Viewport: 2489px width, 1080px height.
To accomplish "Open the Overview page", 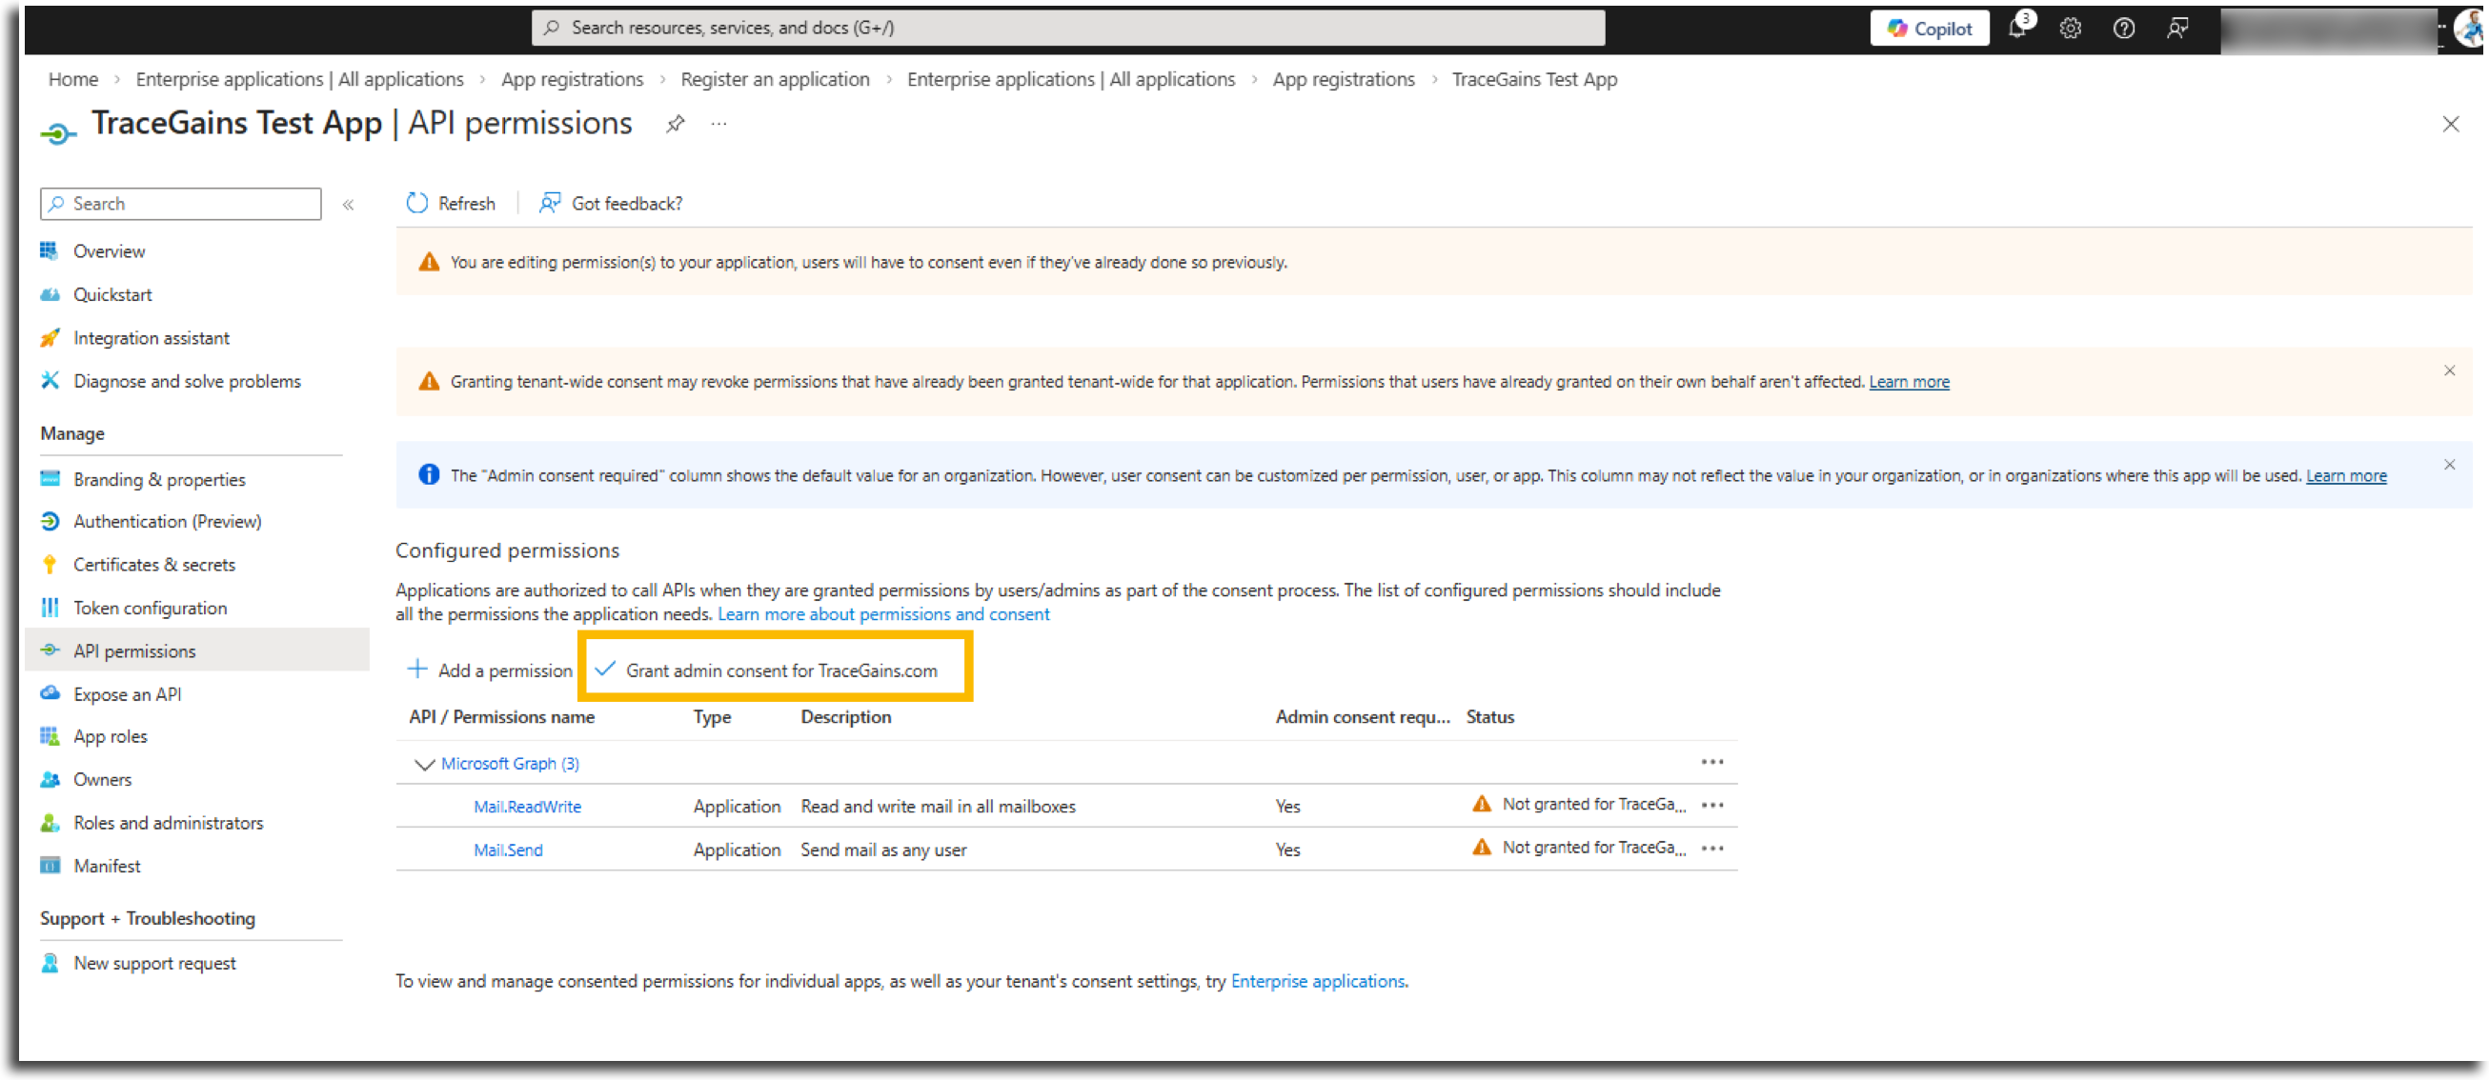I will pyautogui.click(x=109, y=251).
